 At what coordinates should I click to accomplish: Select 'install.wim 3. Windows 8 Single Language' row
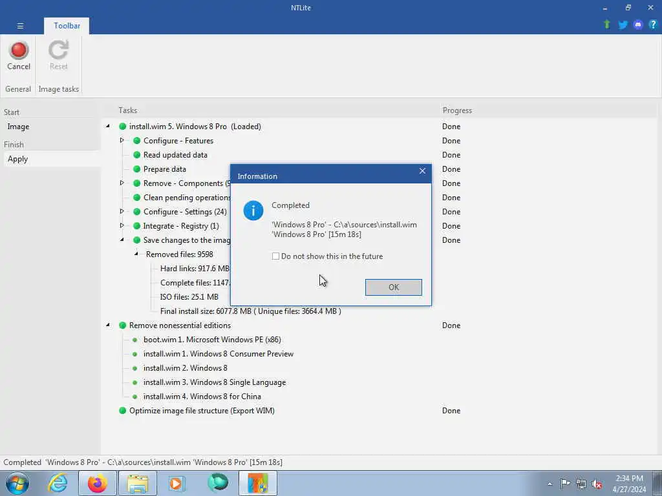[215, 382]
